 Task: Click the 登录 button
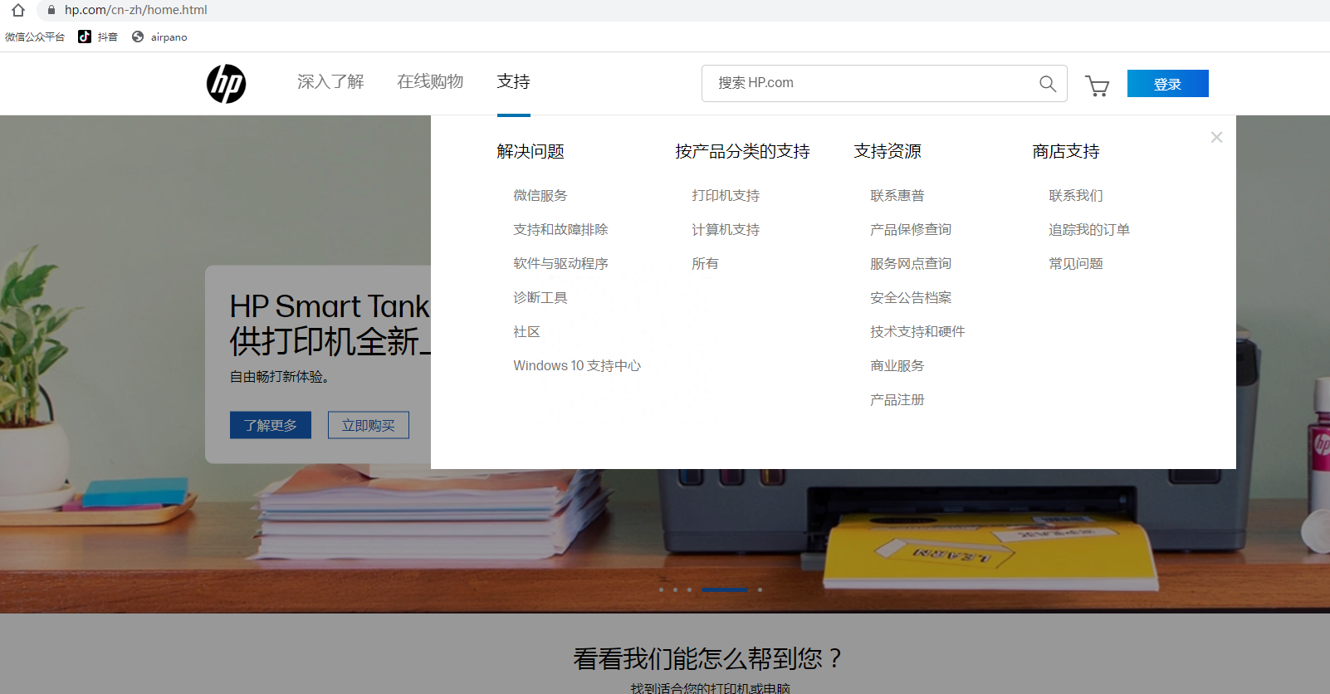(x=1167, y=84)
